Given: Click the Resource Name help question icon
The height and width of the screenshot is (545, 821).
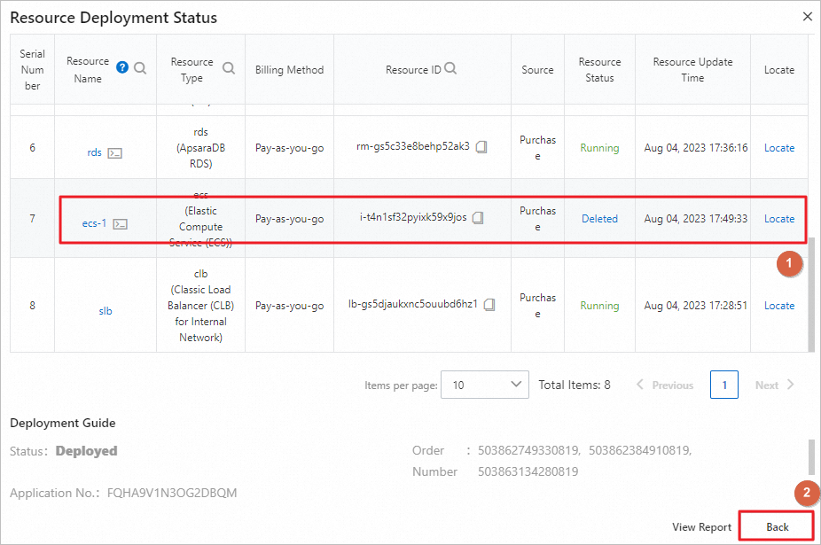Looking at the screenshot, I should tap(122, 67).
